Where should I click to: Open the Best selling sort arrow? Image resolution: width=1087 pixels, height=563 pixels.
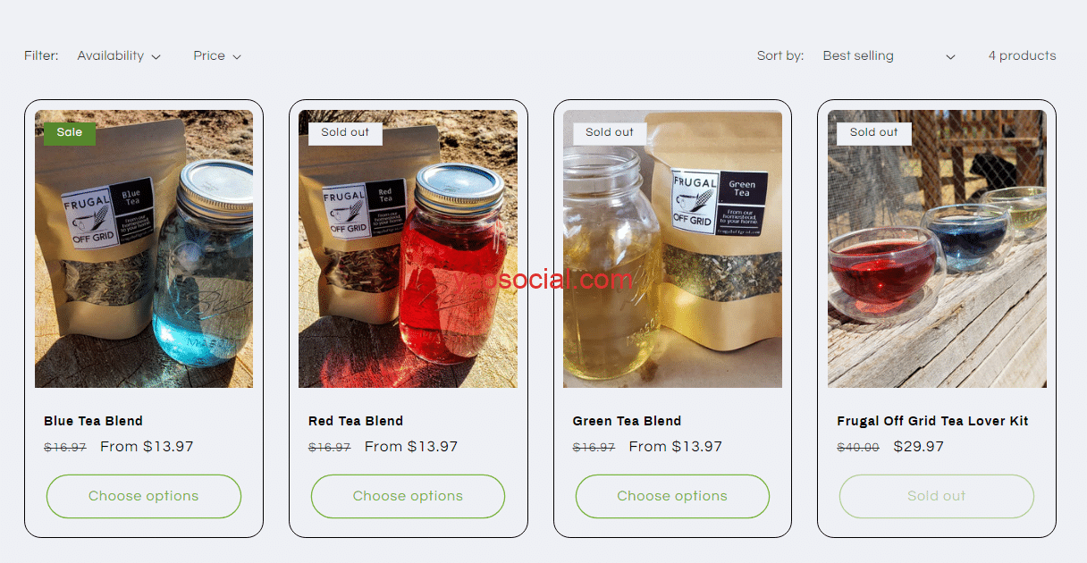(x=950, y=57)
